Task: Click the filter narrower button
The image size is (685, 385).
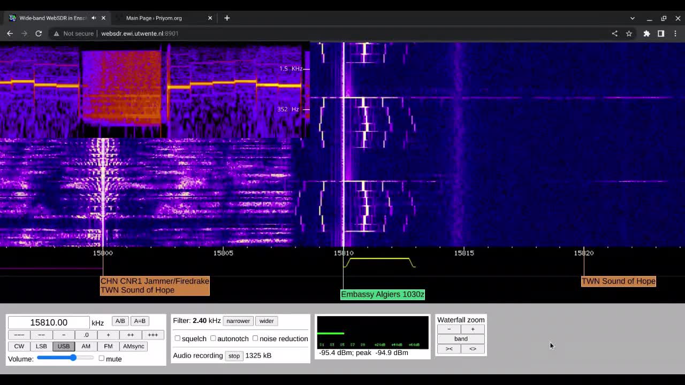Action: tap(238, 321)
